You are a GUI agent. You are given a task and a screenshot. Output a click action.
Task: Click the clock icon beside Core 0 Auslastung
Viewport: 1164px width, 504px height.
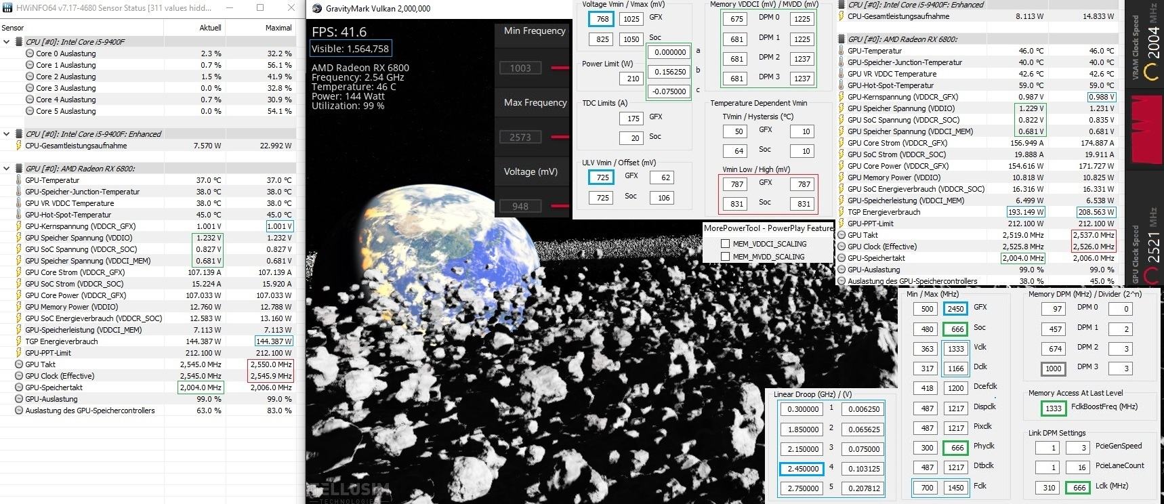click(x=30, y=54)
